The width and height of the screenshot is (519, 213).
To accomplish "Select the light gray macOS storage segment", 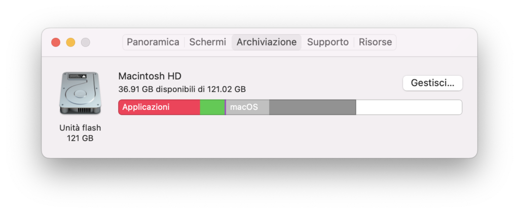I will (247, 107).
